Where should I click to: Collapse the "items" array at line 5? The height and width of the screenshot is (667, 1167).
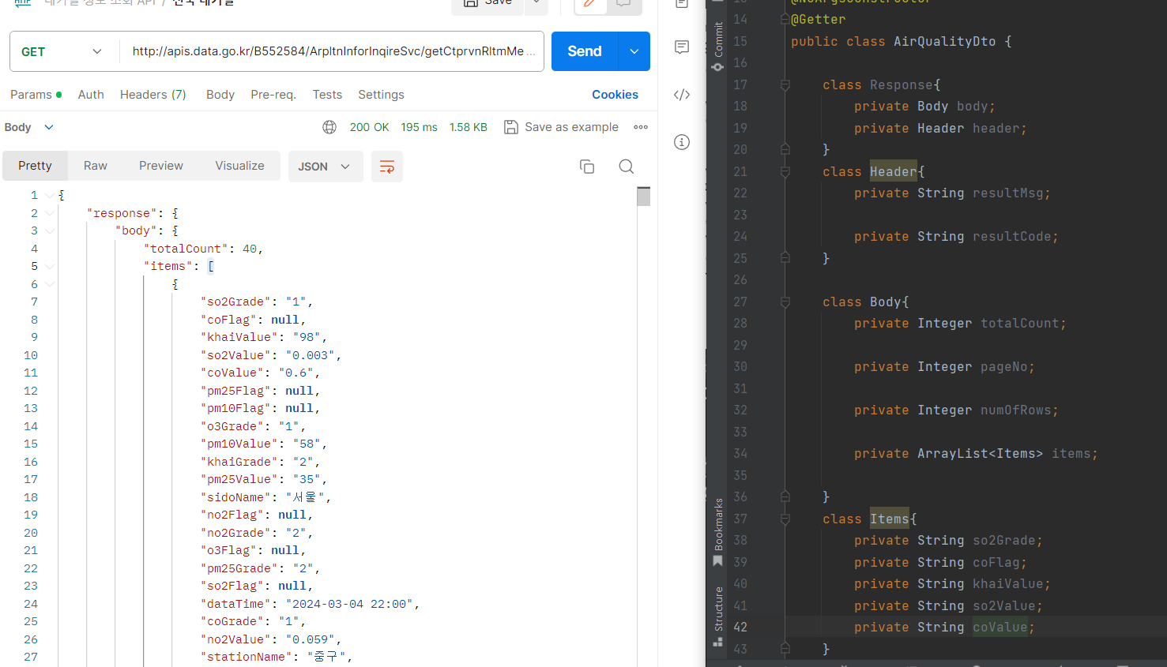pos(50,266)
